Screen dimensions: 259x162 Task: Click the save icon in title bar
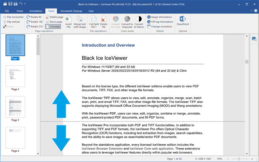10,4
